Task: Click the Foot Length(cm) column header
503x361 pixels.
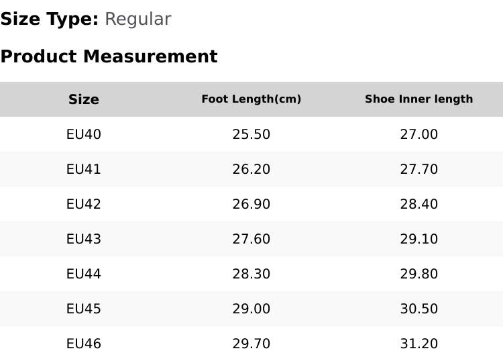Action: pos(251,99)
